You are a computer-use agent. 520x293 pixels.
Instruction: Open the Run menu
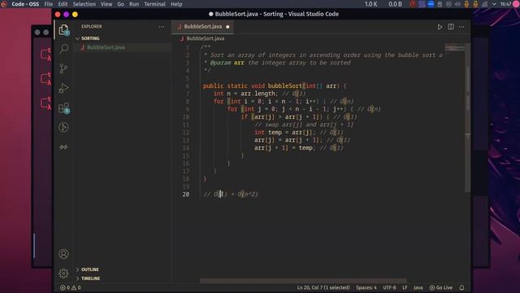click(134, 4)
